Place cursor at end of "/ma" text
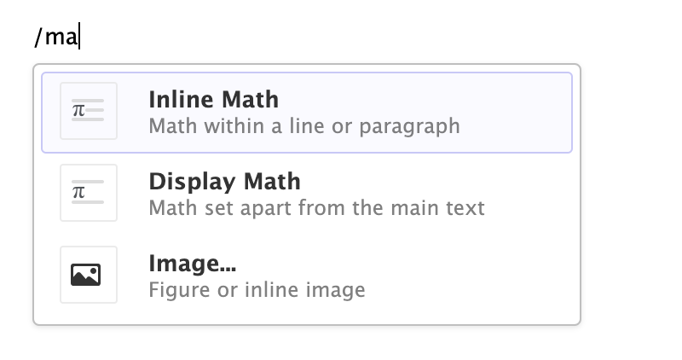Viewport: 682px width, 360px height. tap(78, 38)
